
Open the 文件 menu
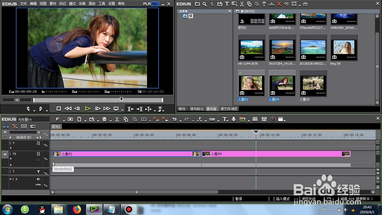tap(23, 4)
